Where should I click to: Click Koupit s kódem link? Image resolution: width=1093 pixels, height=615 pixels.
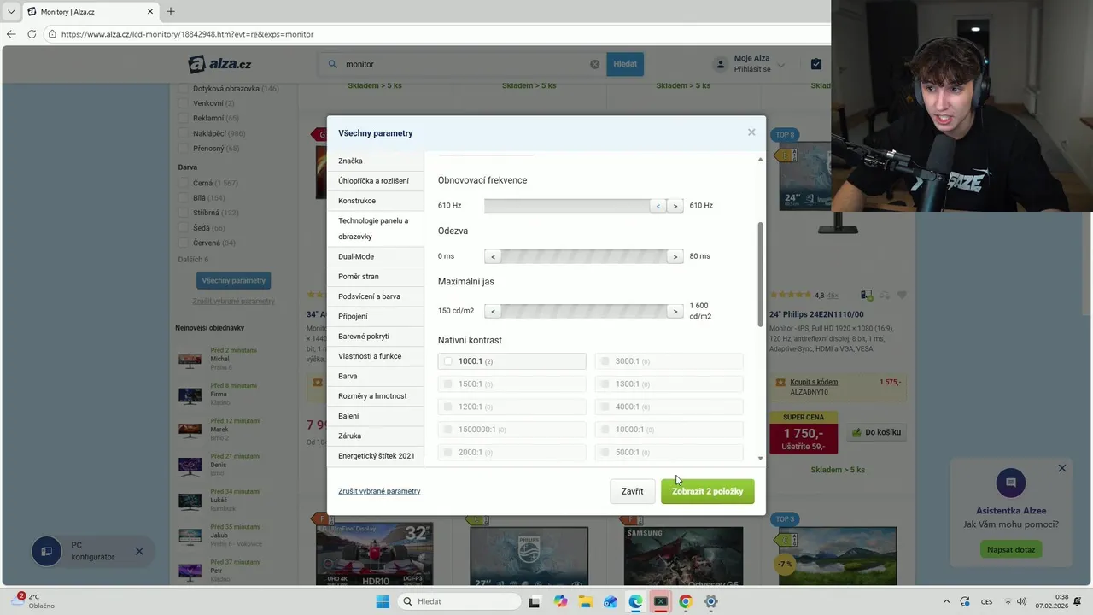(x=814, y=382)
